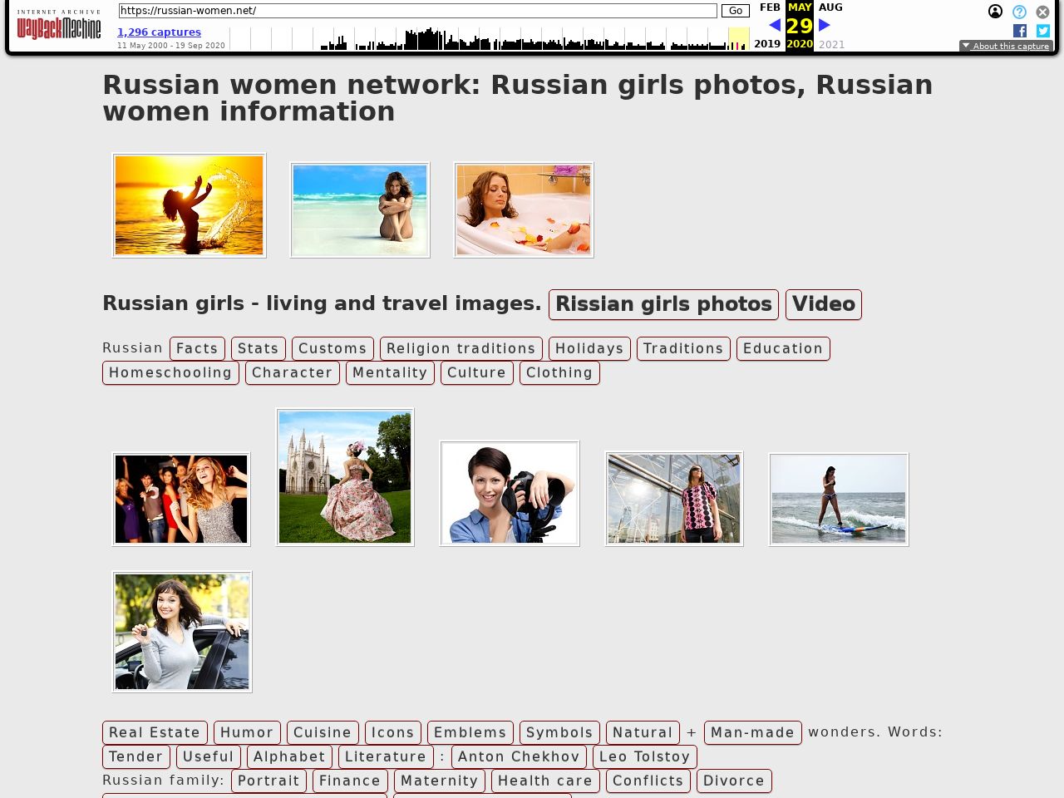
Task: Click the Wayback Machine logo
Action: point(58,27)
